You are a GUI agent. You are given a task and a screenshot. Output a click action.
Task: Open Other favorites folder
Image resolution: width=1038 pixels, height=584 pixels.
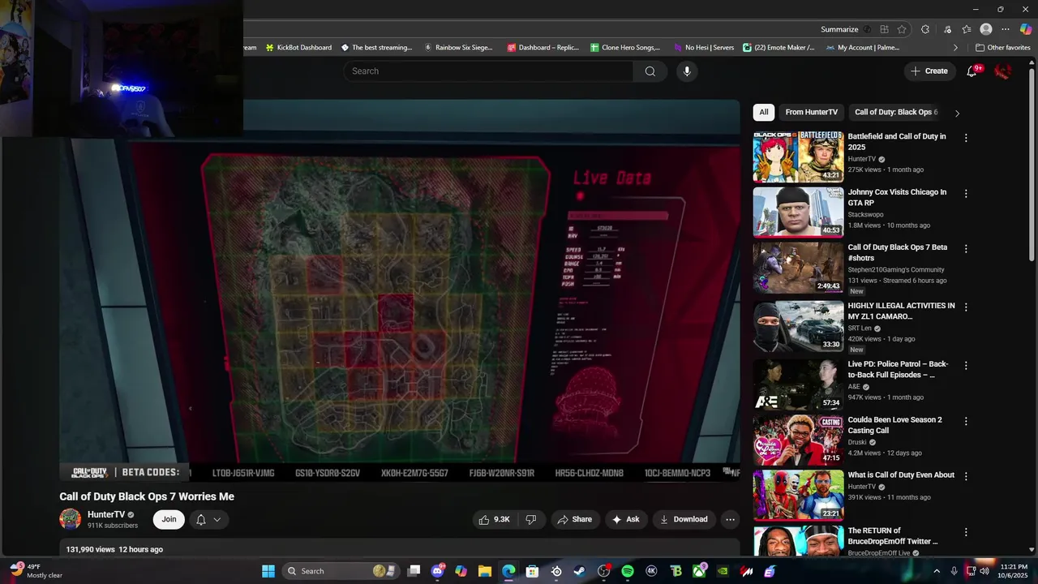(1002, 48)
